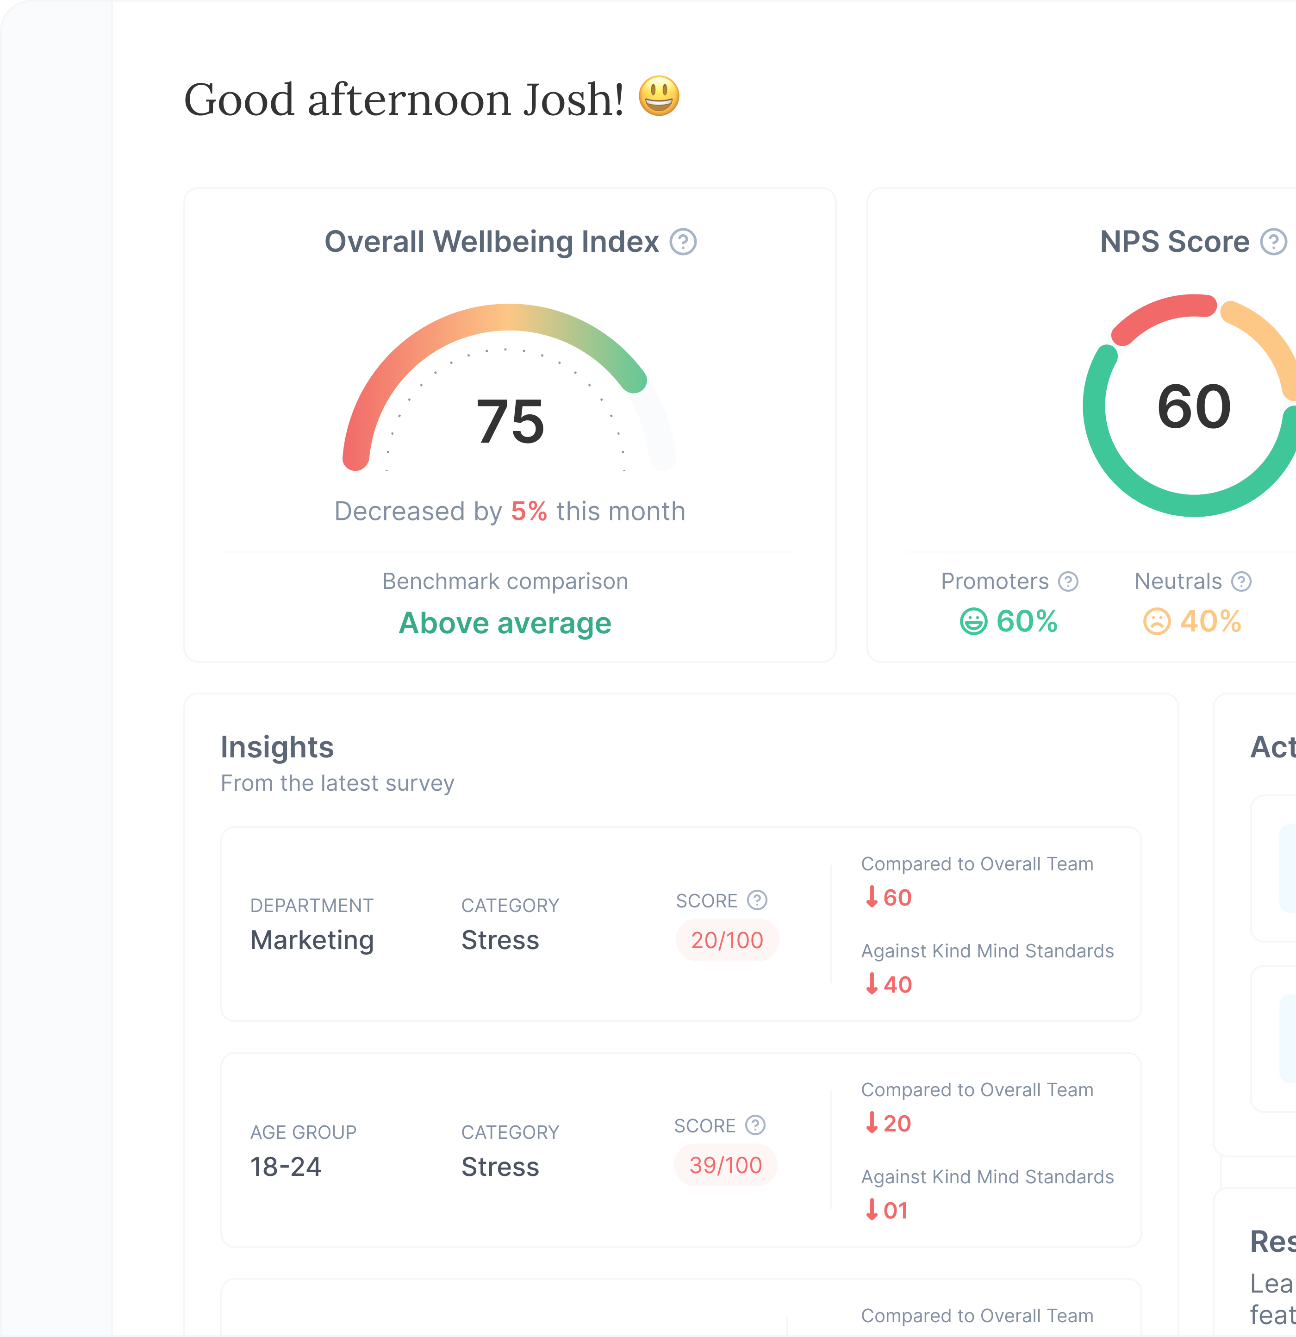
Task: Click the Insights heading
Action: coord(277,748)
